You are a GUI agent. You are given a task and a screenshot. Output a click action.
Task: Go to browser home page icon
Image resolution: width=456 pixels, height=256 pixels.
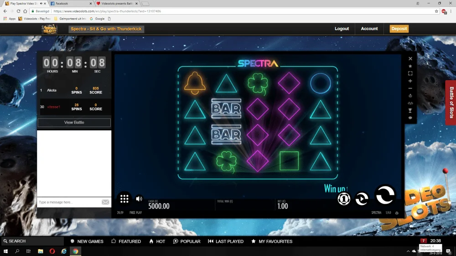25,11
